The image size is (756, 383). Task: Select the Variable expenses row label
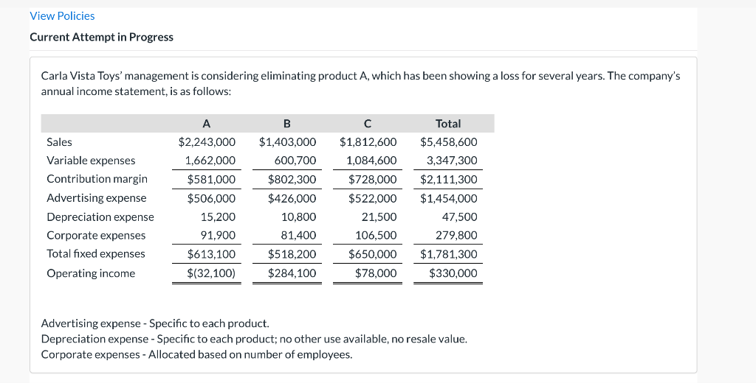click(x=91, y=161)
